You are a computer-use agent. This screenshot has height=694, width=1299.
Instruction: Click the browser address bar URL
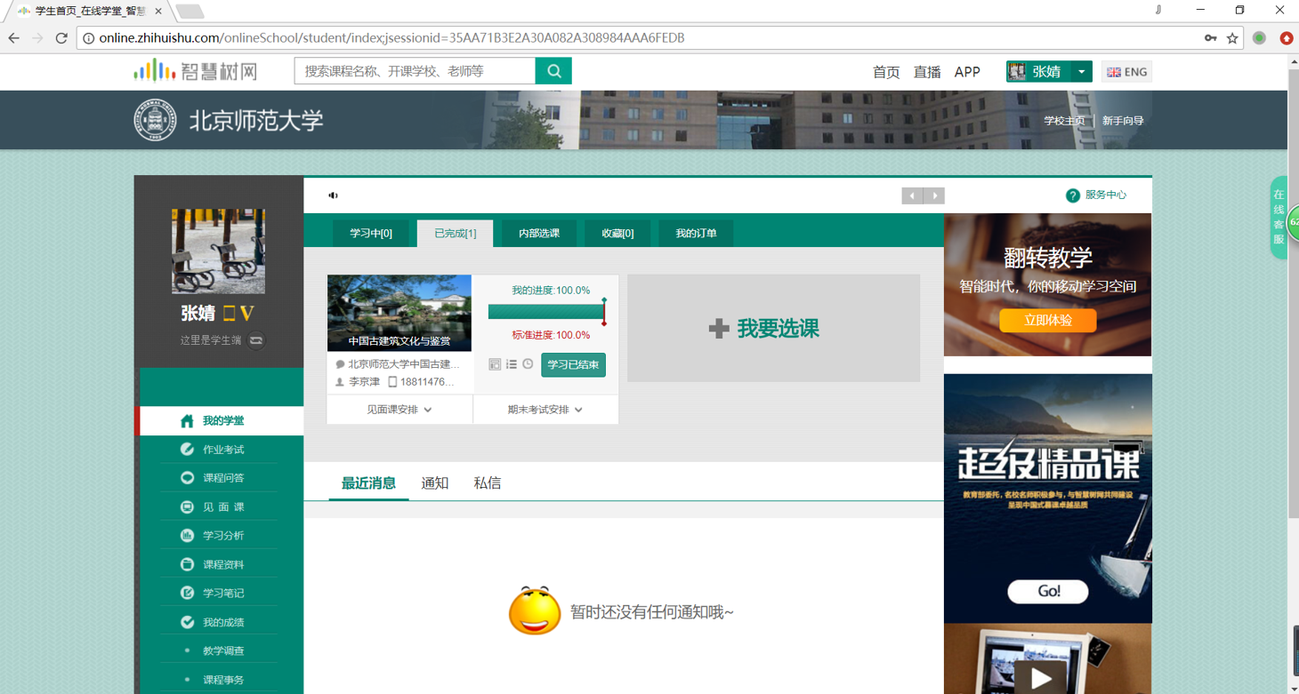click(x=391, y=38)
